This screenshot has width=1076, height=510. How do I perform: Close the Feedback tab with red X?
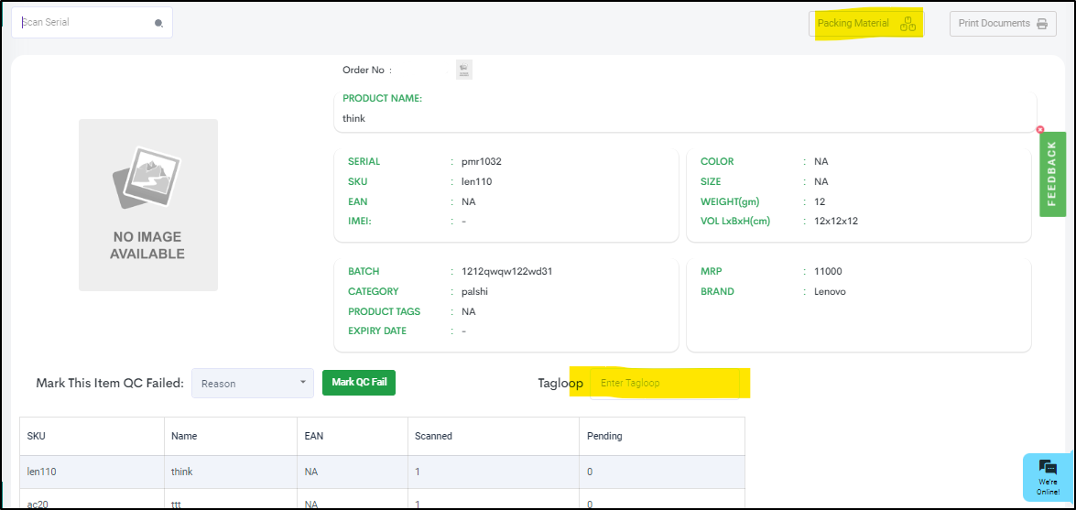click(1040, 129)
